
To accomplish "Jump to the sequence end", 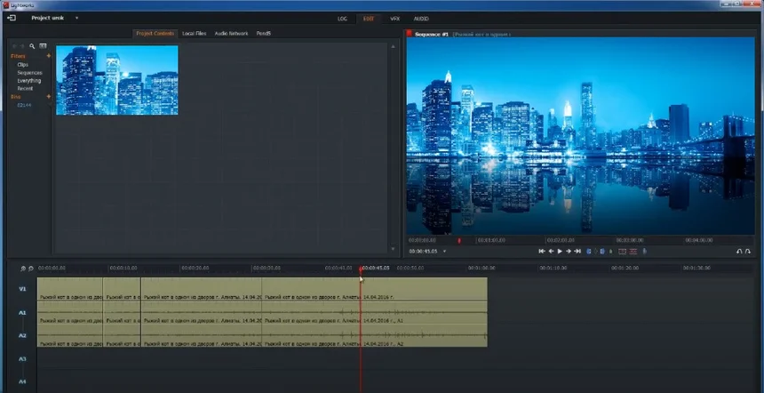I will [577, 251].
